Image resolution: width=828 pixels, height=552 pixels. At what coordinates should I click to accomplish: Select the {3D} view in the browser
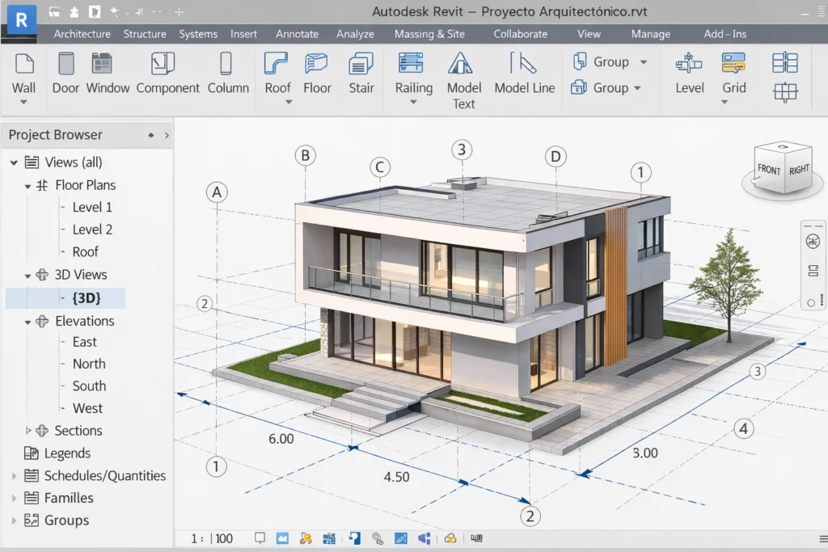(x=85, y=297)
